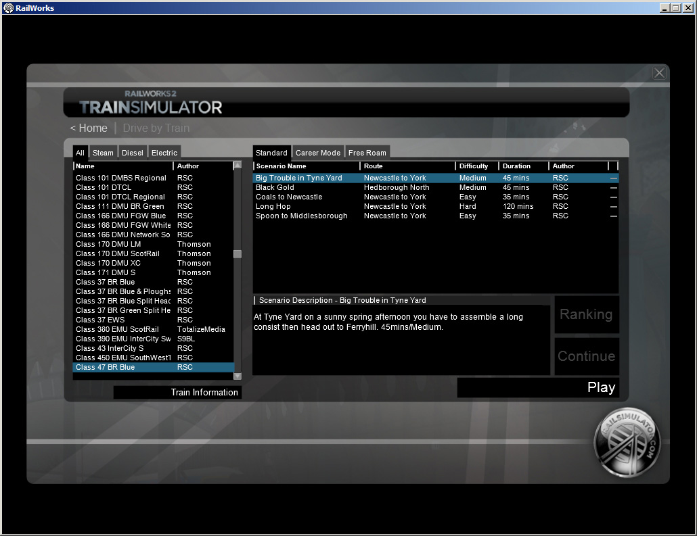The height and width of the screenshot is (536, 697).
Task: Sort scenarios by Difficulty column
Action: tap(474, 166)
